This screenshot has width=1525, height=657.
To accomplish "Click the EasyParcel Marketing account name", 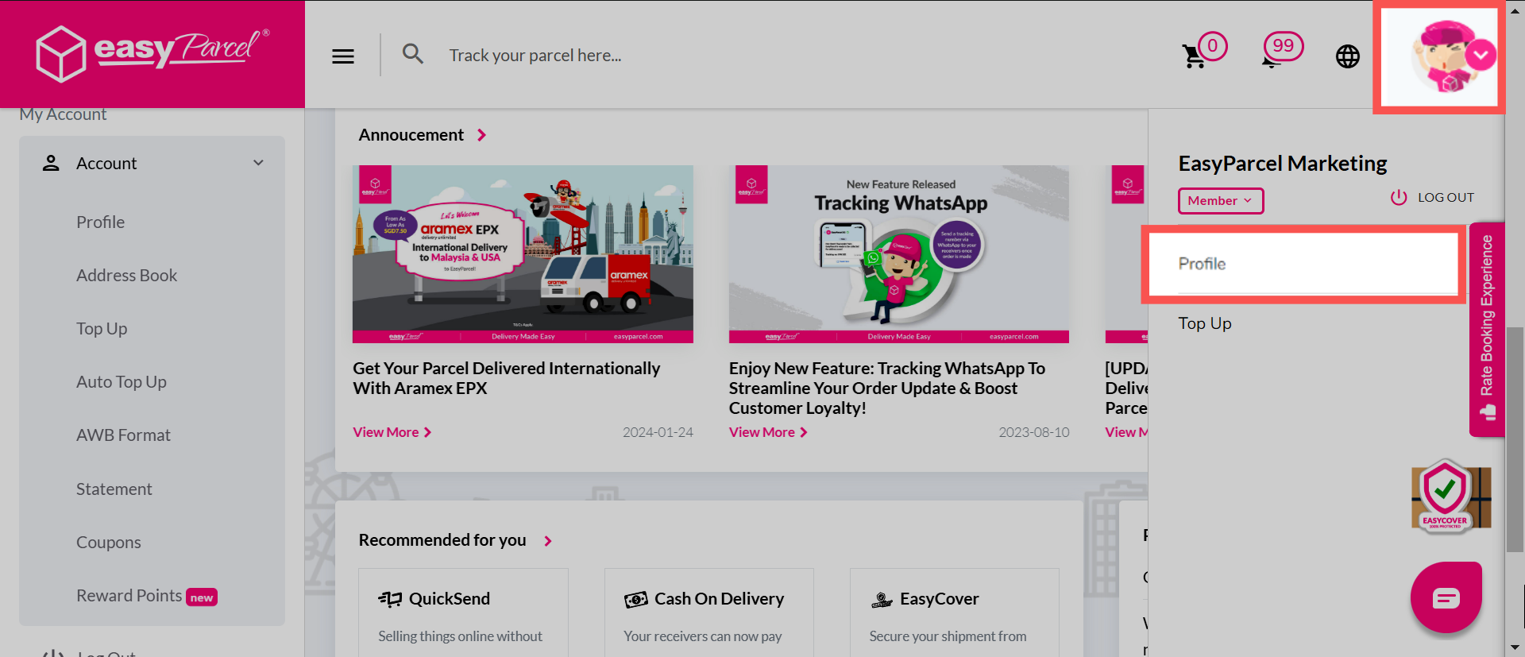I will tap(1283, 164).
